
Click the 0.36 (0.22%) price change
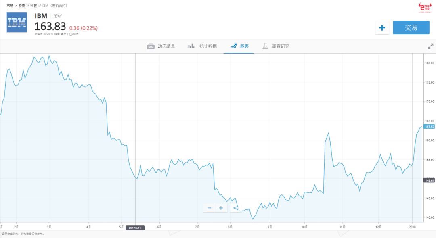[84, 28]
